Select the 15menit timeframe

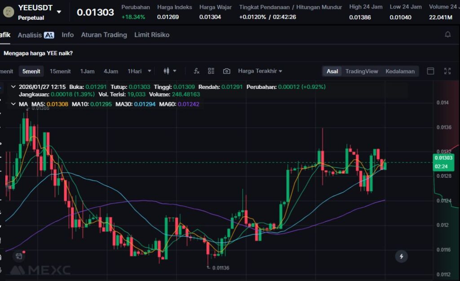point(60,71)
